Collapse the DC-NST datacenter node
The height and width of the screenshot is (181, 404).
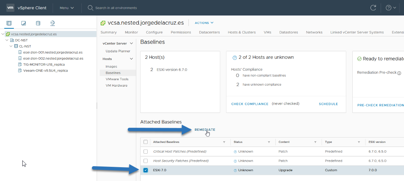(7, 40)
